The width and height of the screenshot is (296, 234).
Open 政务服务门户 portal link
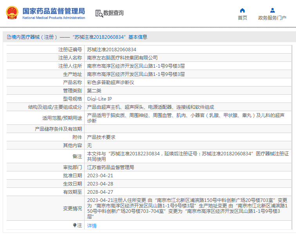click(272, 18)
